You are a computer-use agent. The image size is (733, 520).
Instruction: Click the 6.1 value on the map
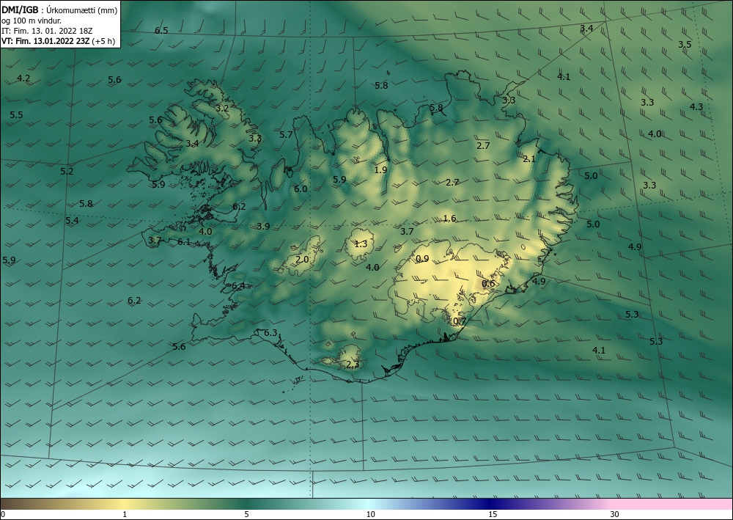tap(184, 242)
